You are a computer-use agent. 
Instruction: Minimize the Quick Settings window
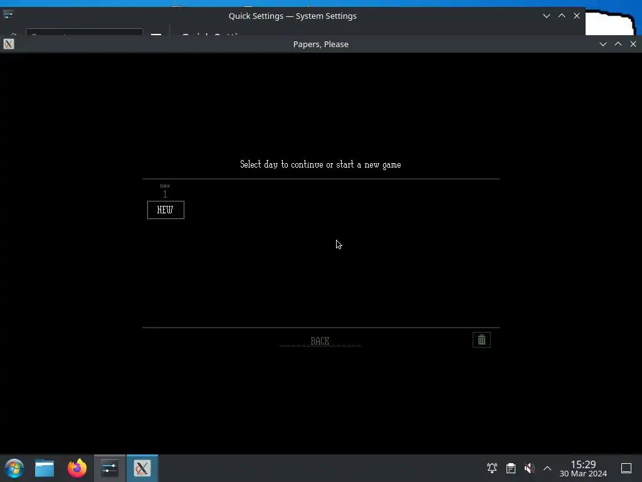click(x=546, y=16)
